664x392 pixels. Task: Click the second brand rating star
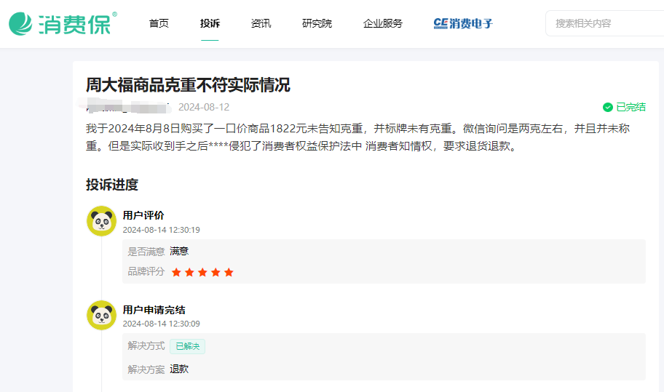[x=189, y=272]
